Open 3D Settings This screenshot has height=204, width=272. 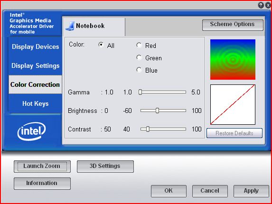pos(105,167)
